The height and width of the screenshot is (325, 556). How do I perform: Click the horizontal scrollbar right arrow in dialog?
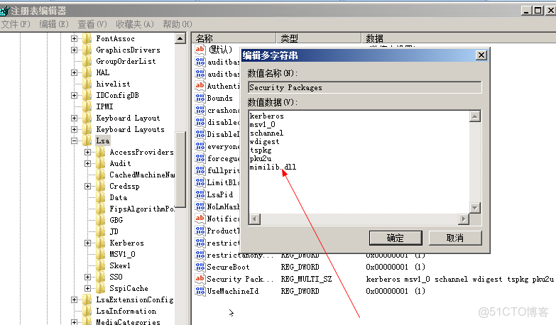coord(464,219)
